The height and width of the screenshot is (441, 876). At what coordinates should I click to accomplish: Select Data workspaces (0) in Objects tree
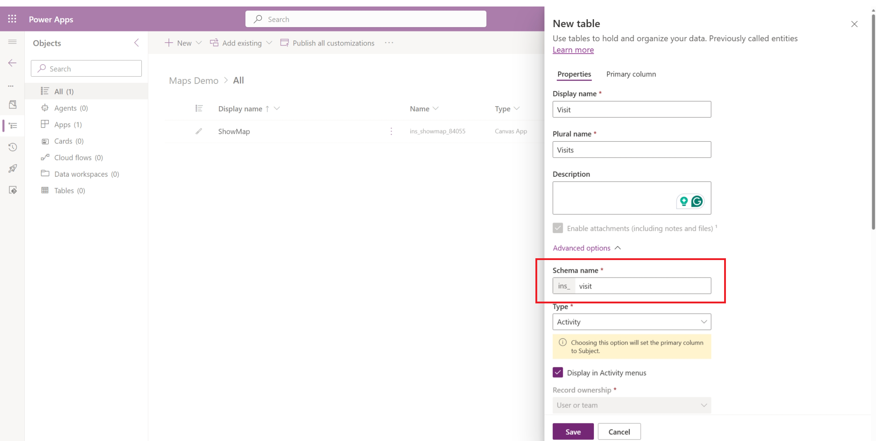[x=86, y=174]
